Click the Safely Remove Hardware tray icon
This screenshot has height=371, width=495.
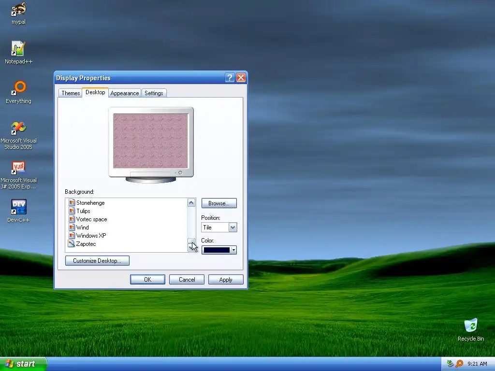[x=450, y=364]
